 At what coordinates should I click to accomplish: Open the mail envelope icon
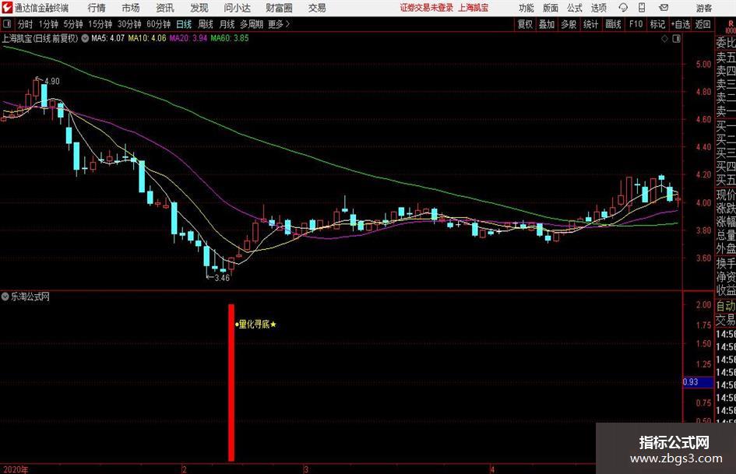[664, 8]
